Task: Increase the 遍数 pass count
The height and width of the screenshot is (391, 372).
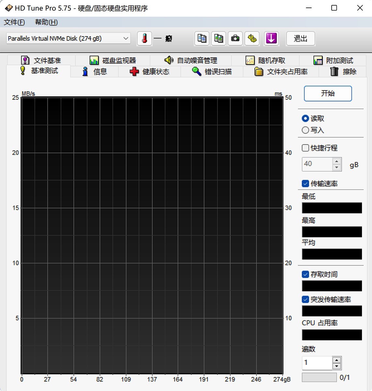Action: (337, 360)
